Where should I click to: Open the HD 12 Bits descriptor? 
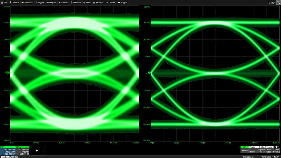click(x=244, y=149)
